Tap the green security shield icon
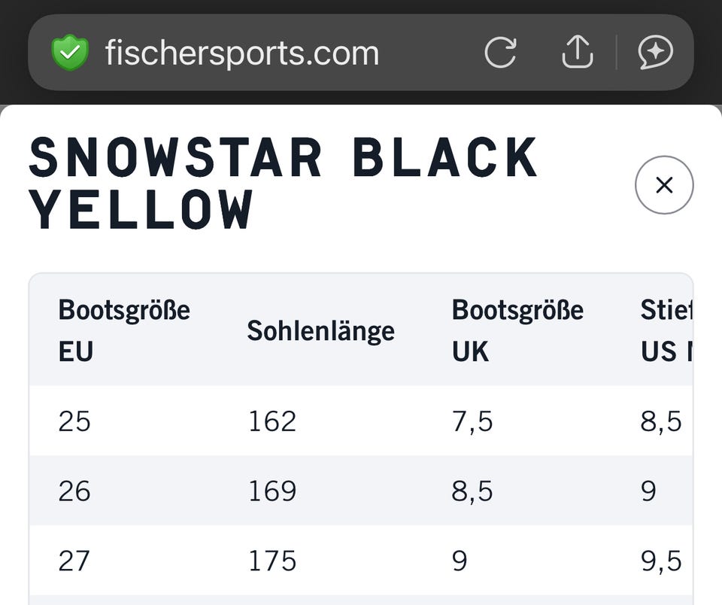Viewport: 722px width, 605px height. coord(70,53)
